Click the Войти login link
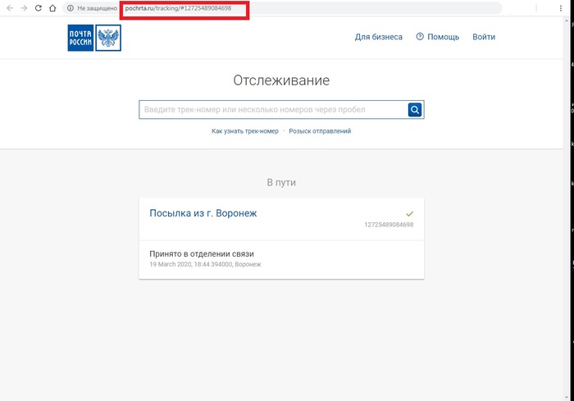Screen dimensions: 574x401 tap(484, 37)
